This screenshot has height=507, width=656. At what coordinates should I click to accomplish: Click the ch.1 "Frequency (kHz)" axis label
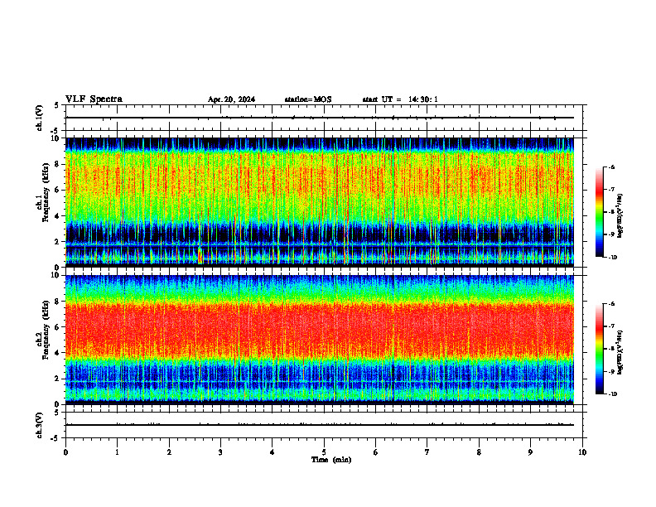(x=46, y=192)
